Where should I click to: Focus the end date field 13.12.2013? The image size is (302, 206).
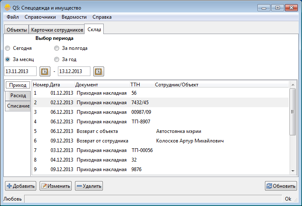pos(74,71)
